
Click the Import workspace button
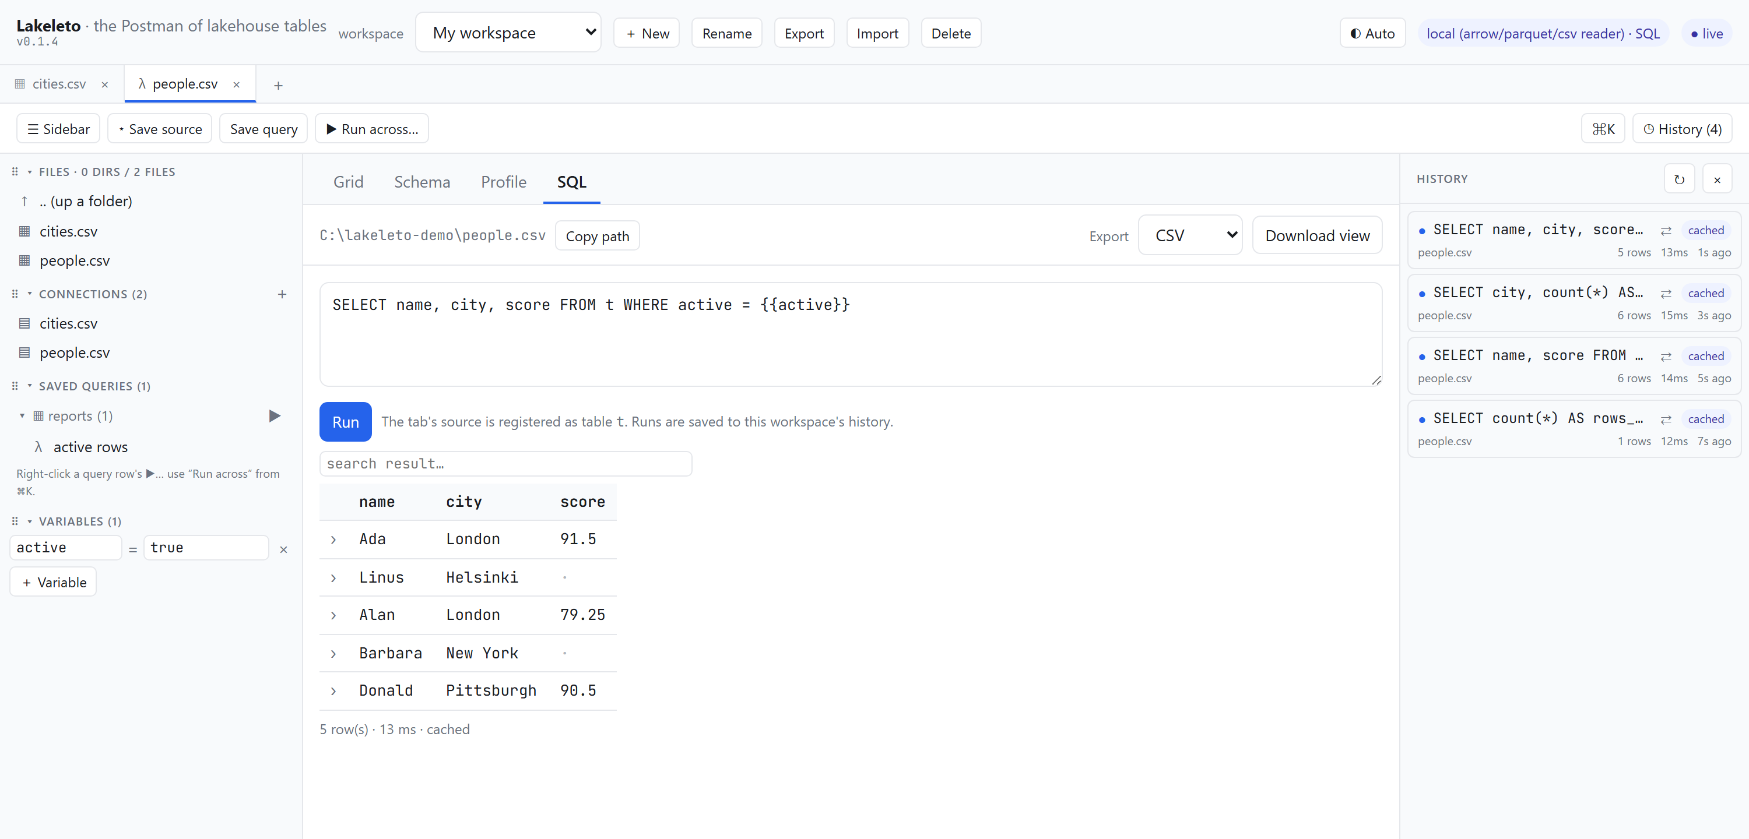point(877,33)
